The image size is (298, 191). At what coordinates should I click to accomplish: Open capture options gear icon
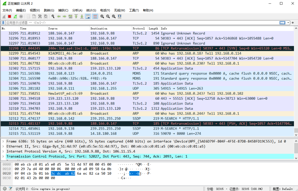coord(21,17)
